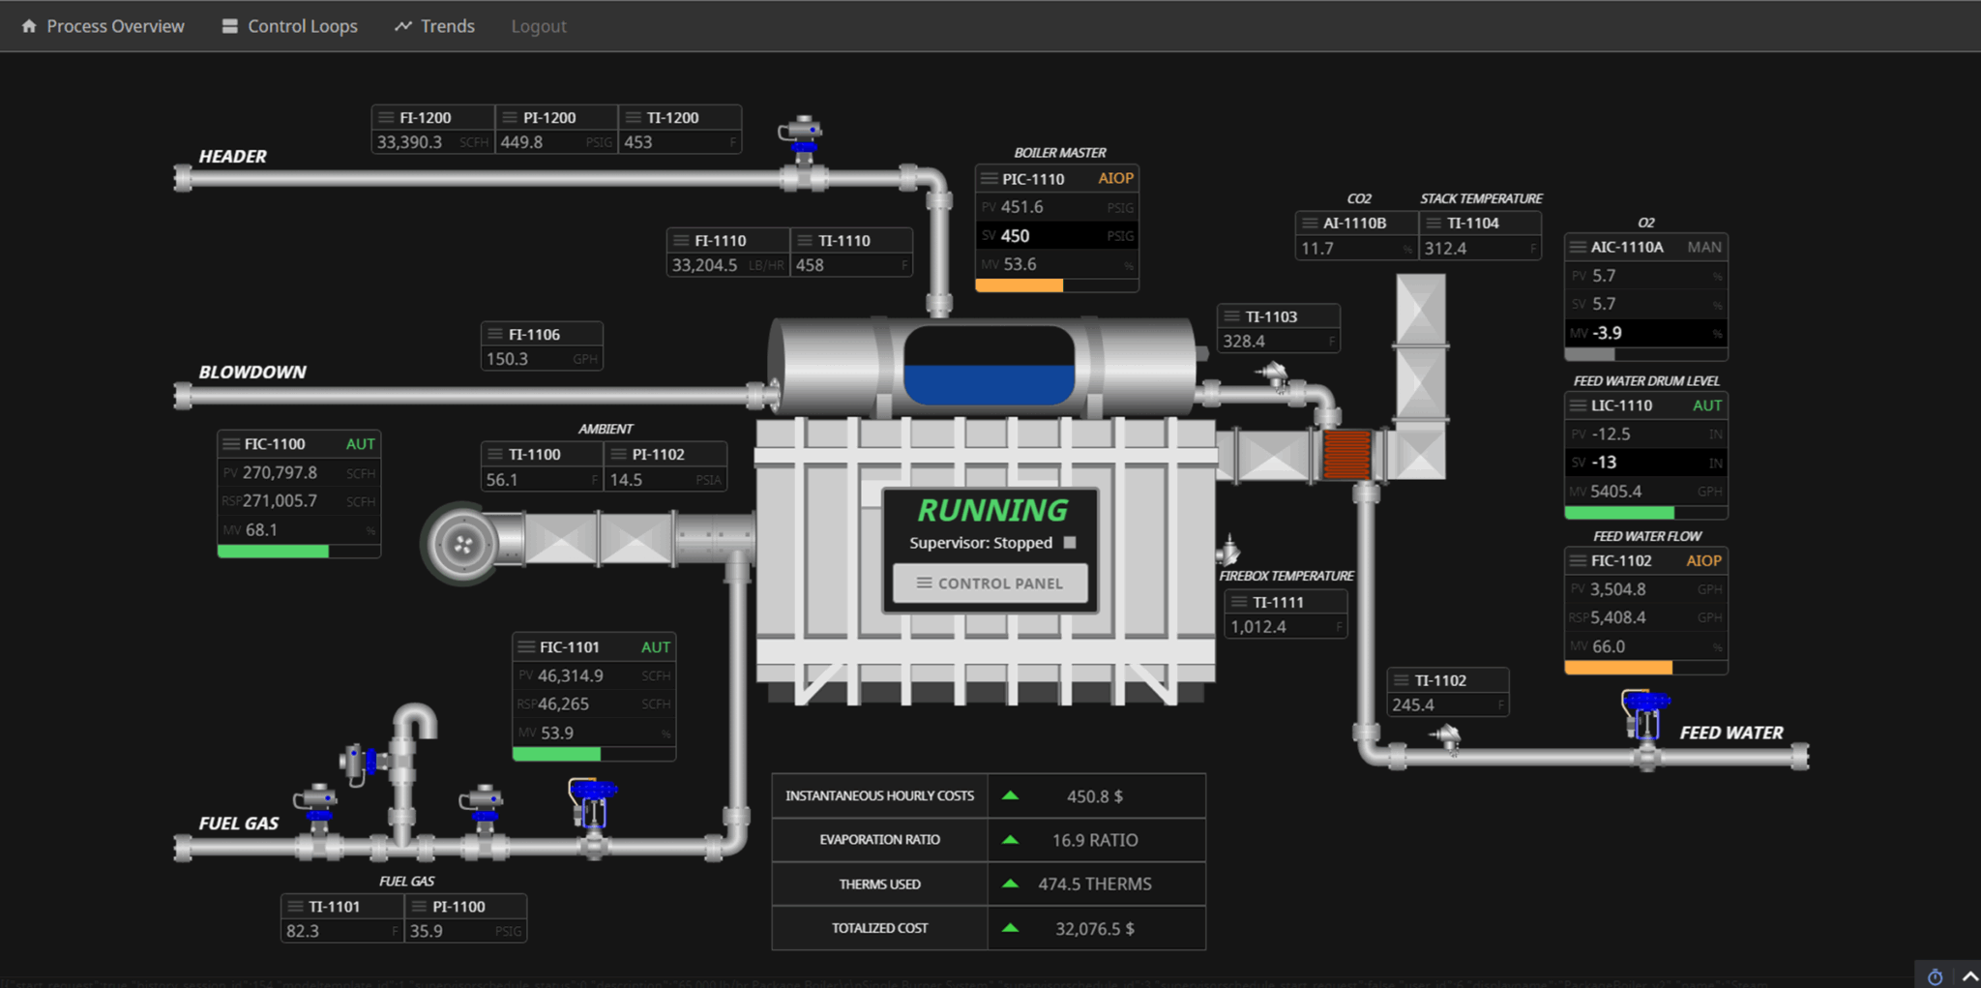
Task: Open the FIC-1100 tag menu icon
Action: click(232, 443)
